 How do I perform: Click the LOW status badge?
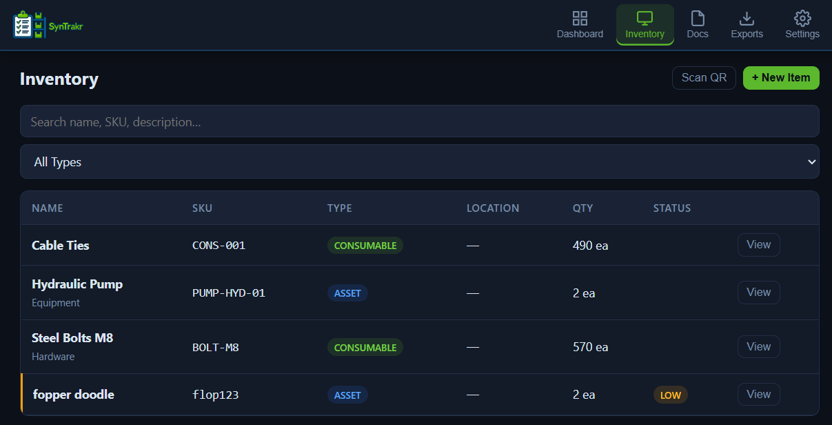(x=671, y=395)
